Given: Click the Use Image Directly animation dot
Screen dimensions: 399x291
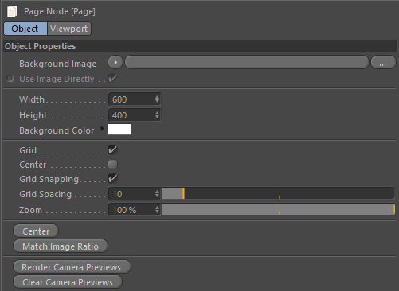Looking at the screenshot, I should (10, 79).
